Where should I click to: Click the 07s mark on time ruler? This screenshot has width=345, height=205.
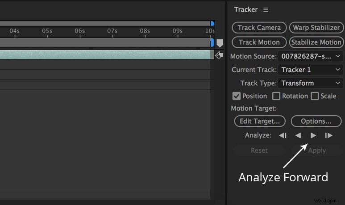(112, 31)
